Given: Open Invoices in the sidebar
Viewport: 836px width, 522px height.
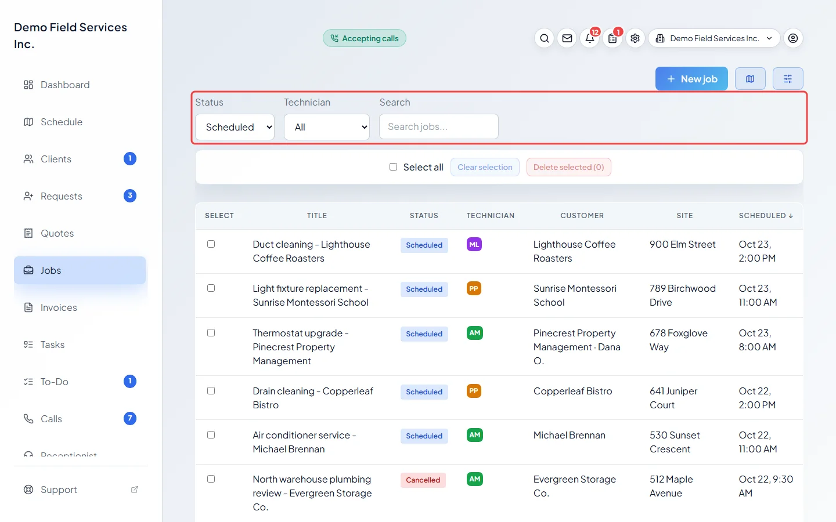Looking at the screenshot, I should click(80, 307).
